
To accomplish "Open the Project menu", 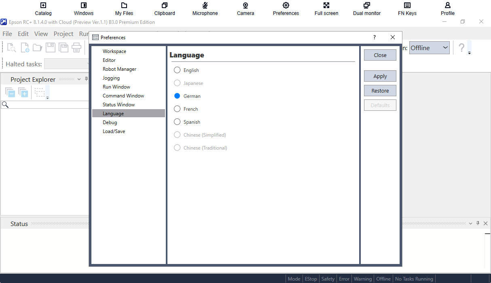I will click(x=63, y=34).
